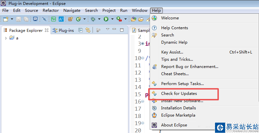Click the Save All toolbar icon
259x133 pixels.
(x=26, y=19)
